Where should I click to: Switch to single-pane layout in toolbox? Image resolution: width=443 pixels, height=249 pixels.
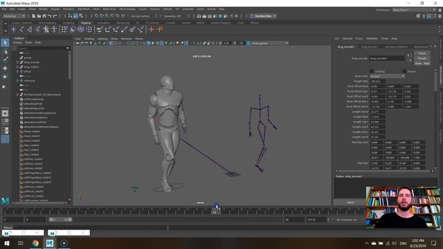(5, 113)
